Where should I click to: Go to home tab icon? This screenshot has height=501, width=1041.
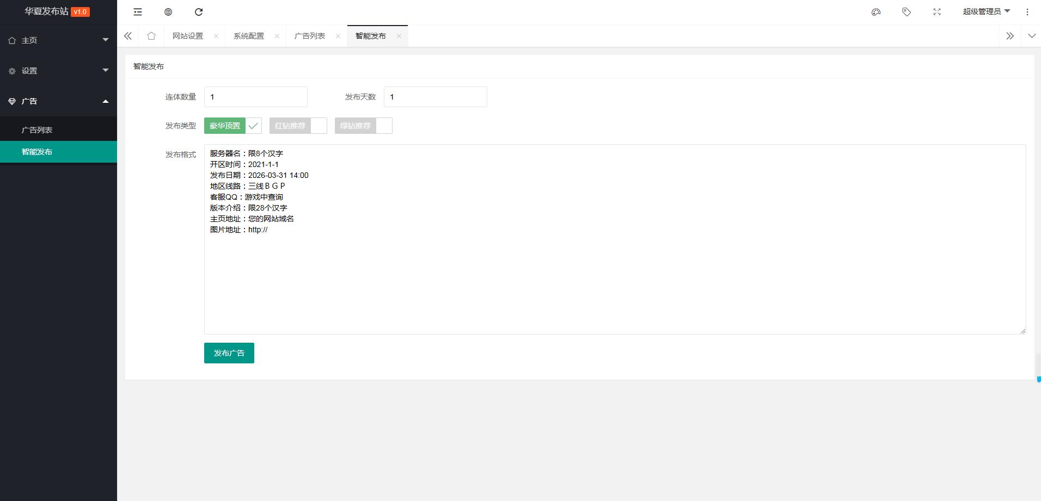pos(151,36)
